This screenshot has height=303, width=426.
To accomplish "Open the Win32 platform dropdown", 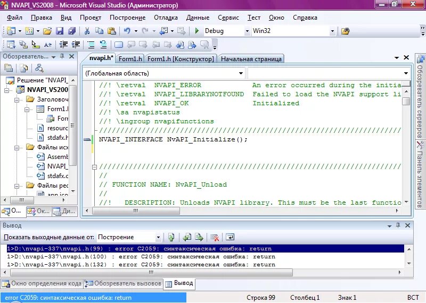I will click(332, 31).
